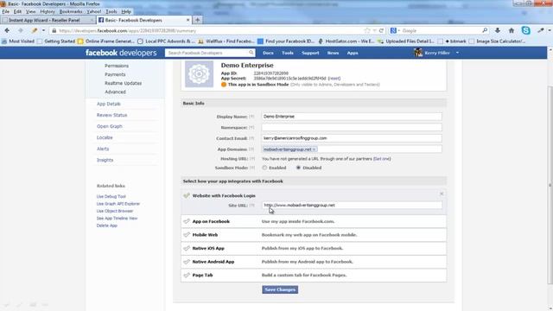Open Realtime Updates in the sidebar

(123, 83)
